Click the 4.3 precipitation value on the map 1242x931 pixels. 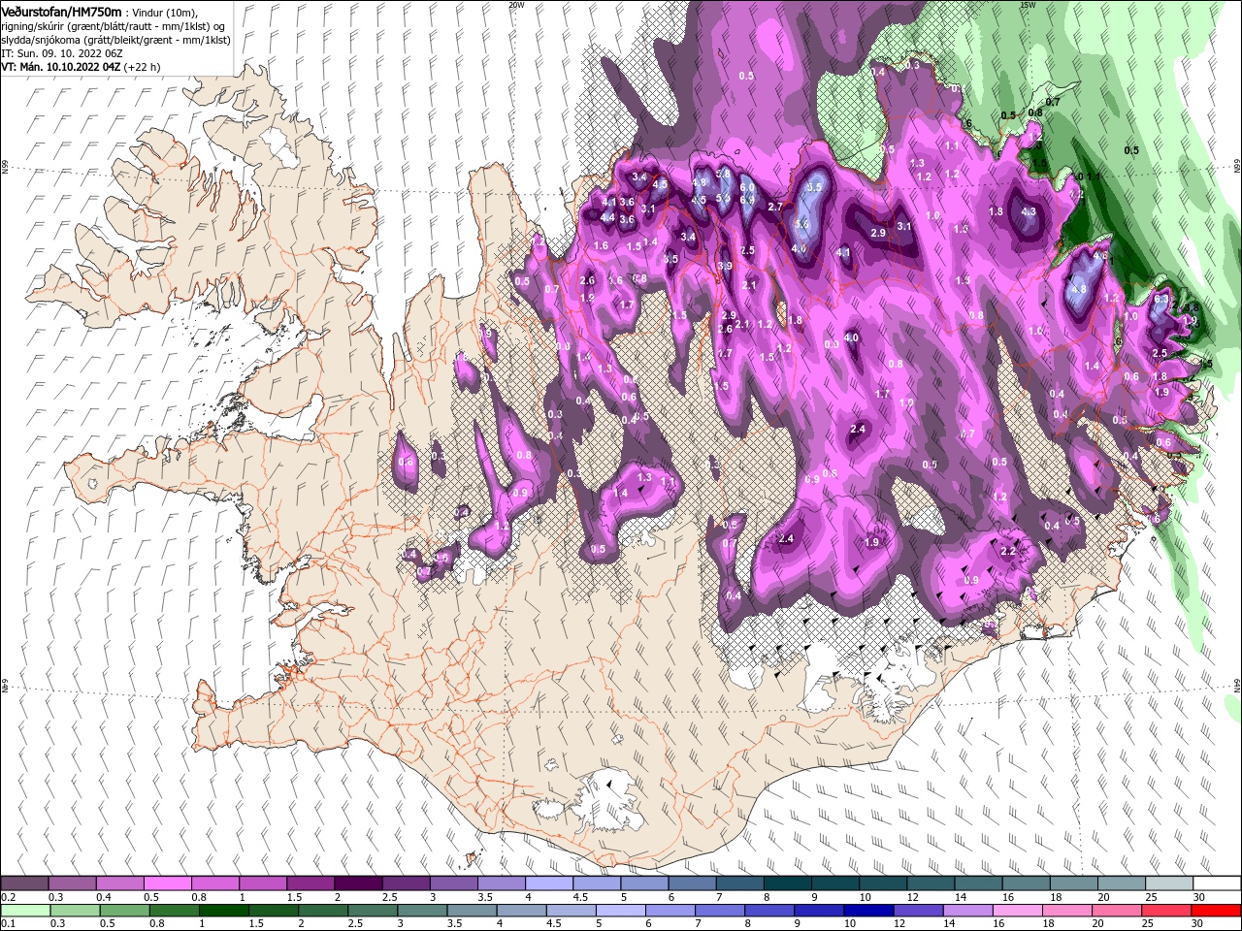pyautogui.click(x=1030, y=211)
